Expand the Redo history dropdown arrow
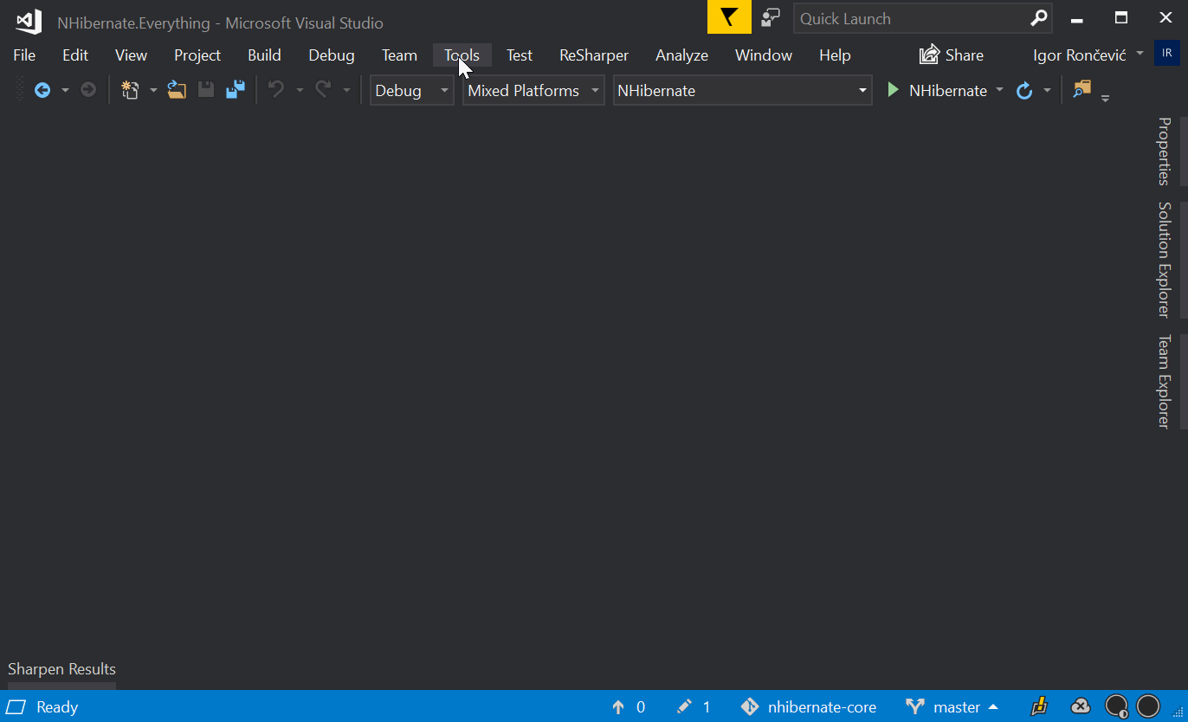 point(346,90)
